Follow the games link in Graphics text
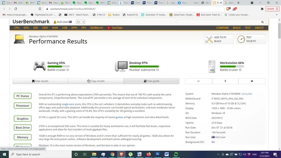 pyautogui.click(x=119, y=117)
